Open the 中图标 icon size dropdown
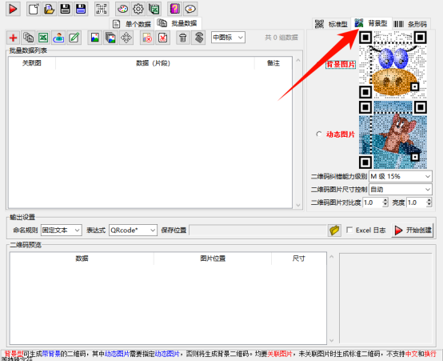 tap(228, 38)
